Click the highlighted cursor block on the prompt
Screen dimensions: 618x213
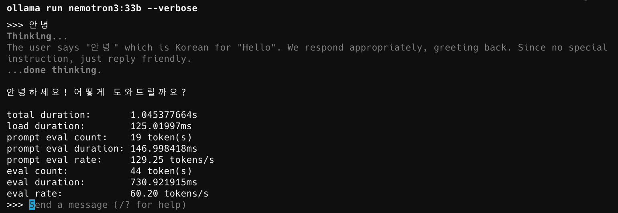[x=32, y=205]
